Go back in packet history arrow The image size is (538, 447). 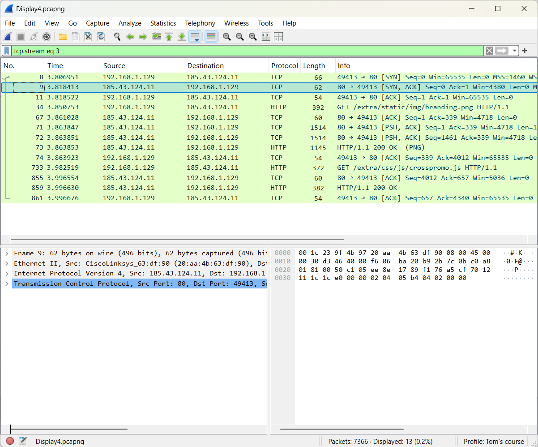[x=130, y=37]
